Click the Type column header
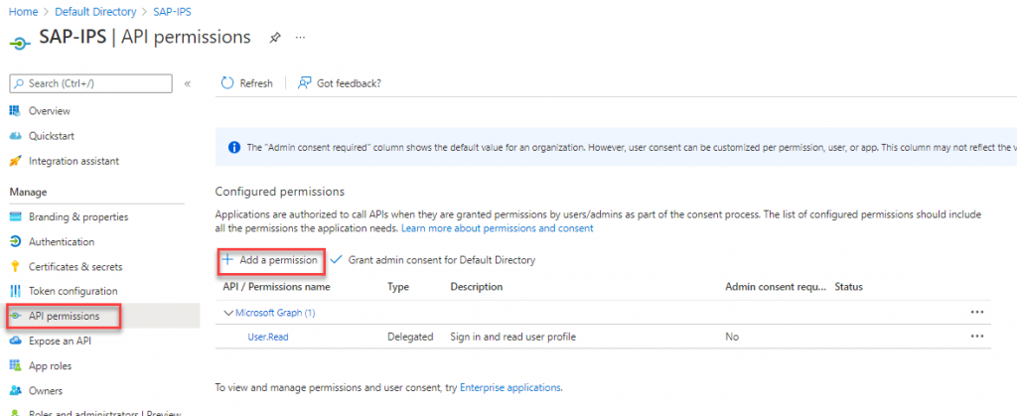 pos(398,286)
